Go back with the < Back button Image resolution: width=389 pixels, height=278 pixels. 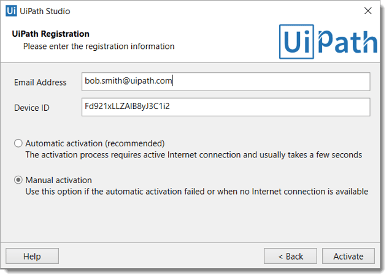290,256
